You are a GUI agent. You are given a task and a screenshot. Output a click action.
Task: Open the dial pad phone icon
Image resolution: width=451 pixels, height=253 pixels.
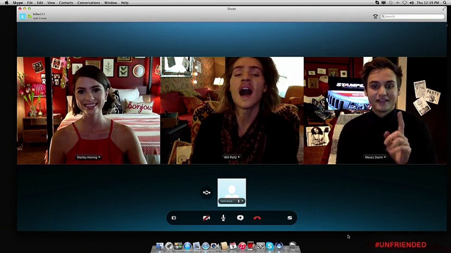tap(375, 17)
